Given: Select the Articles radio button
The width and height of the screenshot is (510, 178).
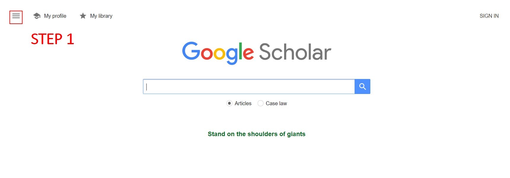Looking at the screenshot, I should coord(229,103).
